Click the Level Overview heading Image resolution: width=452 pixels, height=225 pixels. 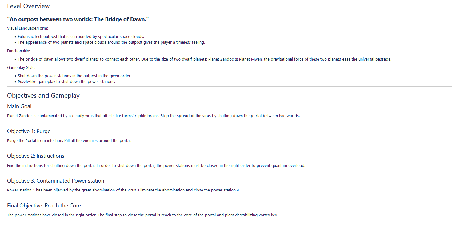28,6
